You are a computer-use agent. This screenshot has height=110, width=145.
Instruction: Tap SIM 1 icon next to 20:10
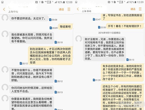click(x=56, y=42)
